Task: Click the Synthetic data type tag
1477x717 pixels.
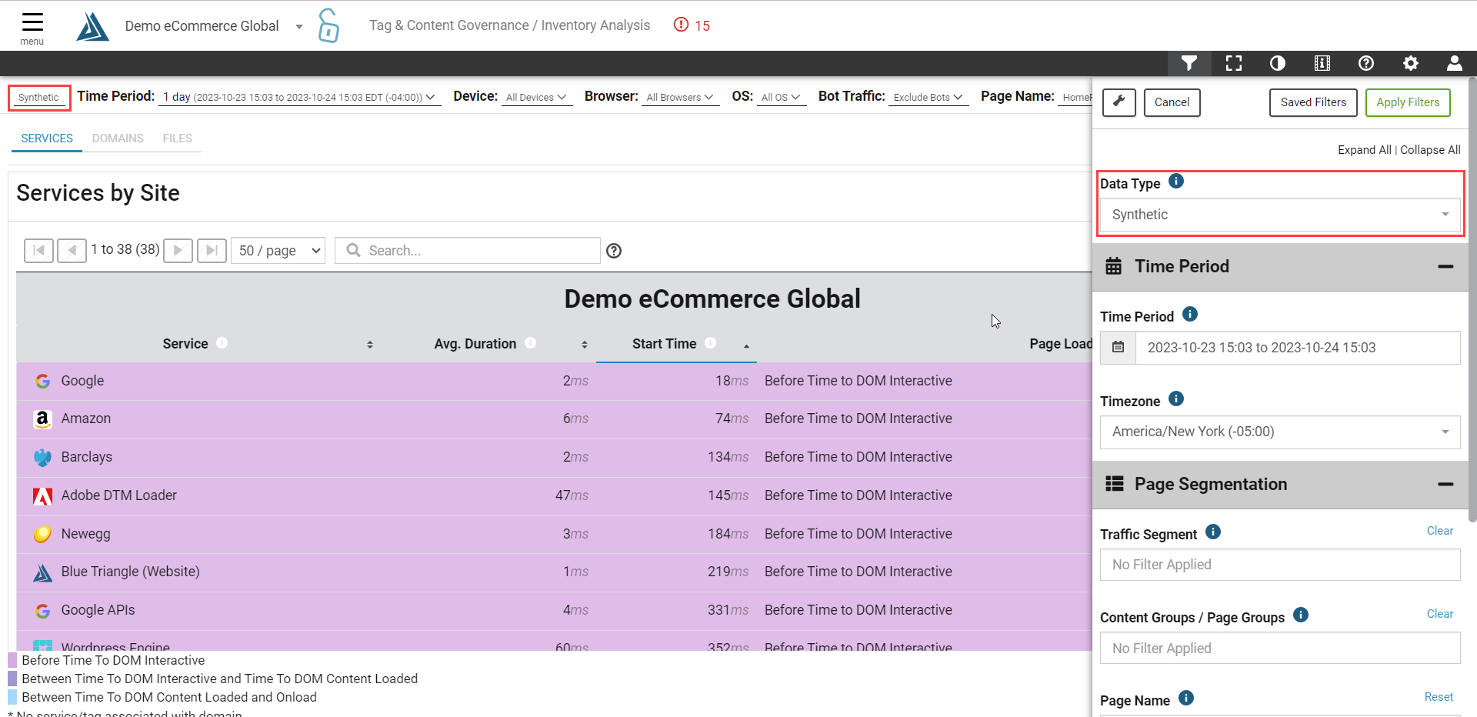Action: coord(38,98)
